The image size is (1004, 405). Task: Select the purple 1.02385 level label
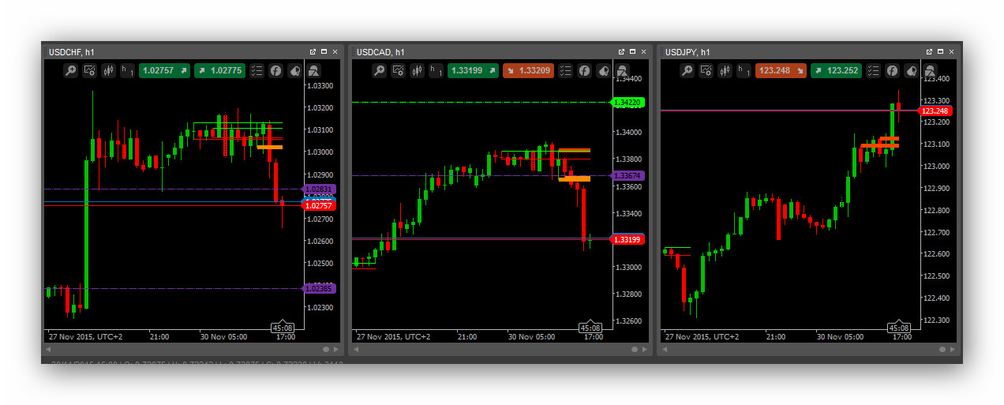tap(319, 289)
